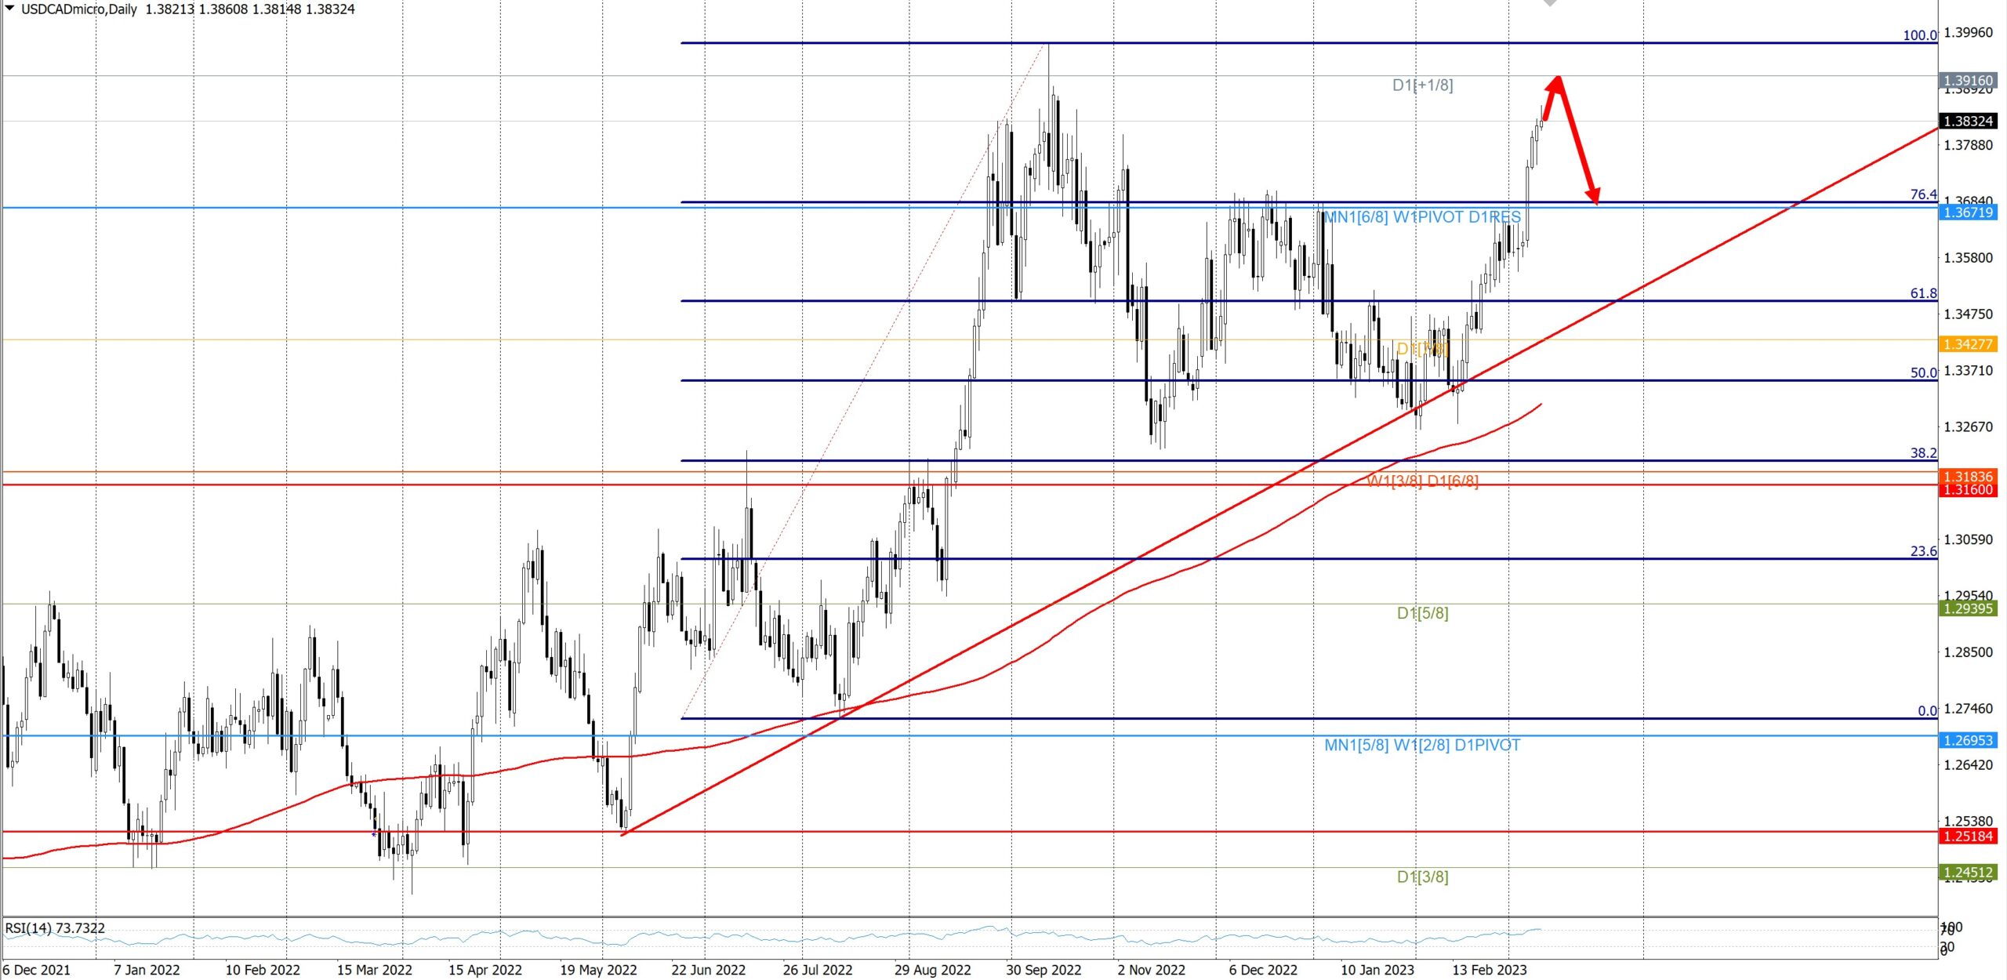Open the chart symbol dropdown triangle
Image resolution: width=2007 pixels, height=980 pixels.
coord(9,9)
